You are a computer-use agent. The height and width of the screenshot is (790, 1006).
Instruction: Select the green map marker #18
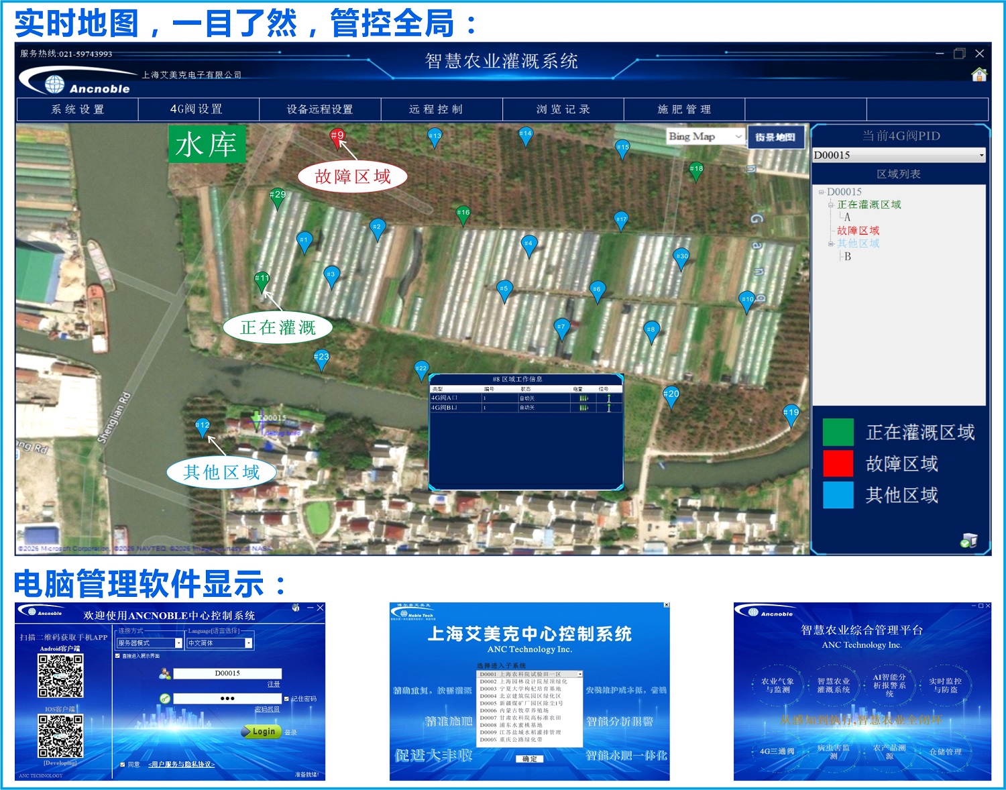click(696, 172)
